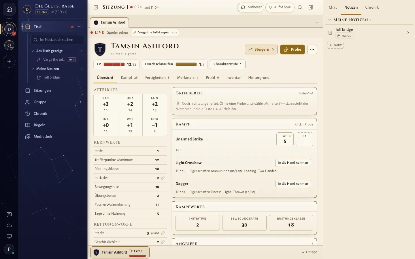Click the TP hit points bar
Screen dimensions: 415x259
114,64
